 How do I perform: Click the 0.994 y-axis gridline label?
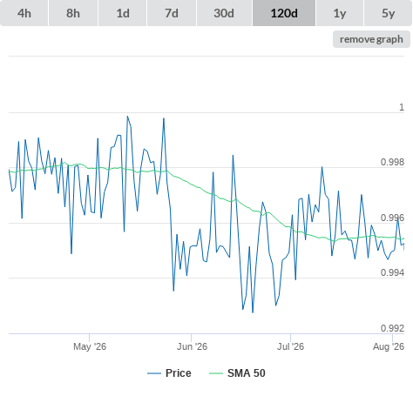392,272
